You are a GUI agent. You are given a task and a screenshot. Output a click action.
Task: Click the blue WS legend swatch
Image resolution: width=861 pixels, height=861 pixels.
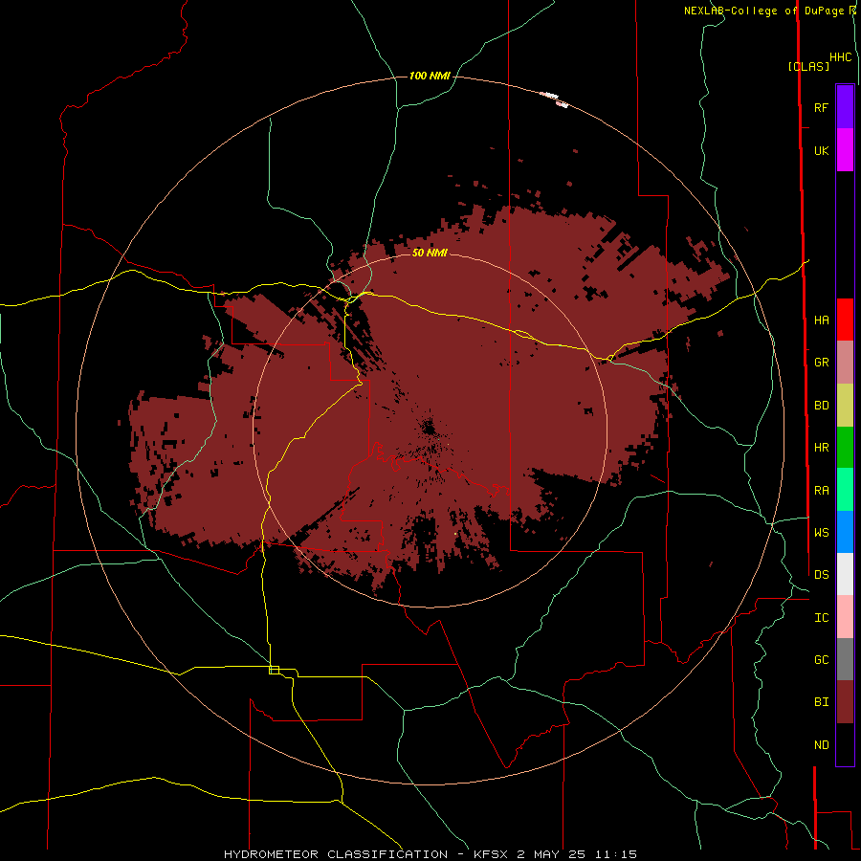pos(845,532)
